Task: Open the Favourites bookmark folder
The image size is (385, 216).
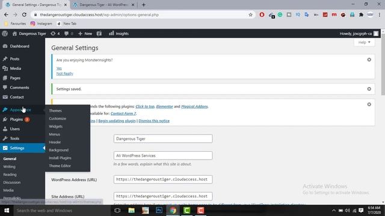Action: click(16, 23)
